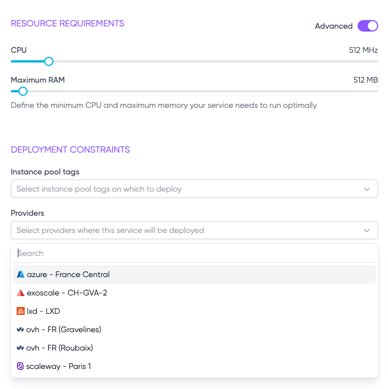Click the lxd orange logo icon
Screen dimensions: 388x389
20,311
